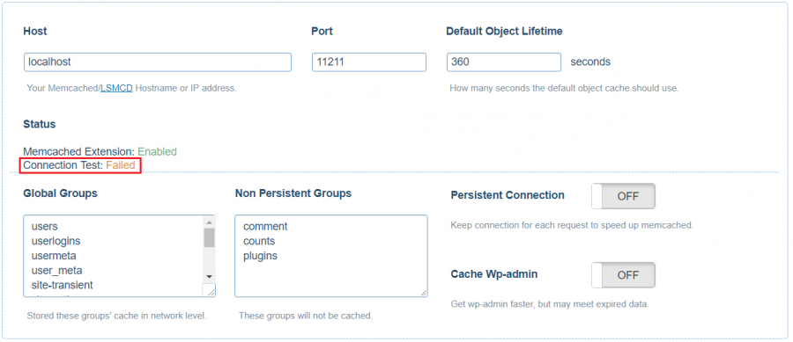This screenshot has width=793, height=342.
Task: Toggle the Persistent Connection switch
Action: [x=623, y=196]
